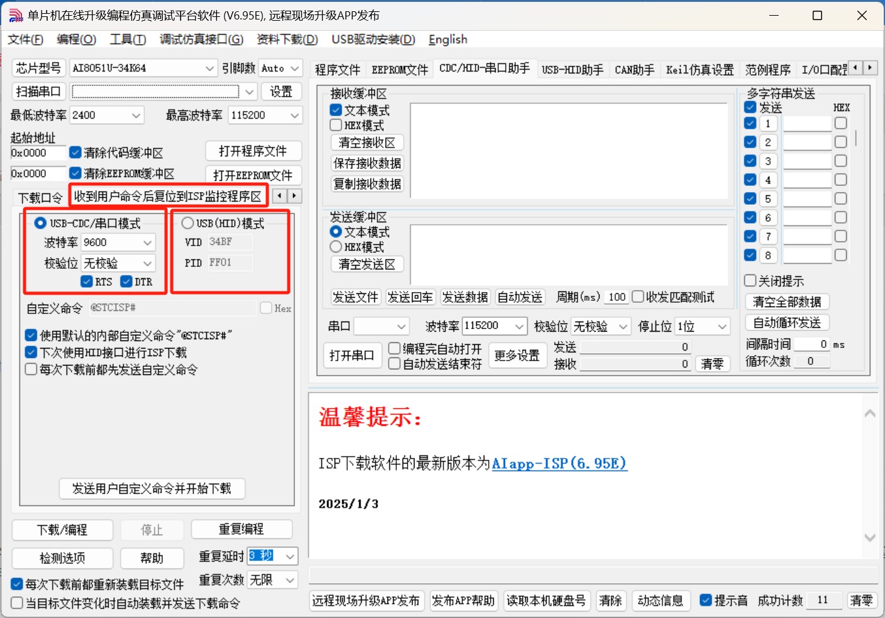This screenshot has width=885, height=618.
Task: Open Keil仿真设置 tab
Action: pos(700,69)
